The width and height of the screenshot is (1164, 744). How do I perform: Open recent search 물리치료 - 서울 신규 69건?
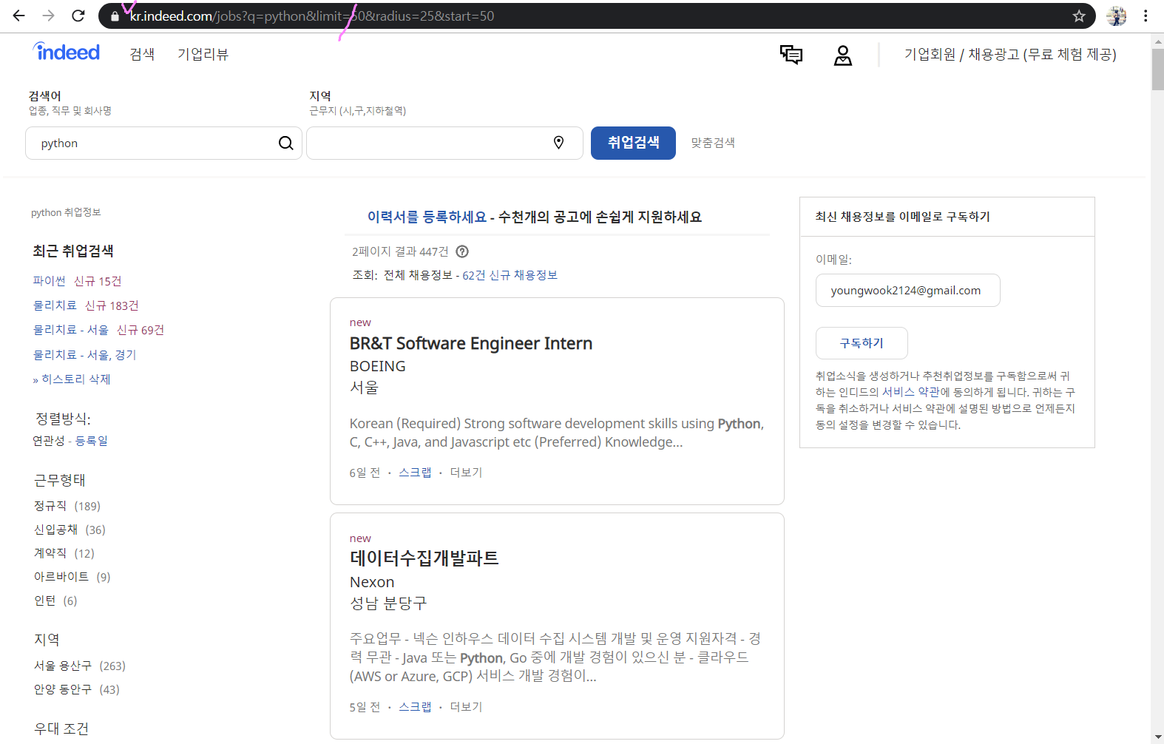coord(98,330)
